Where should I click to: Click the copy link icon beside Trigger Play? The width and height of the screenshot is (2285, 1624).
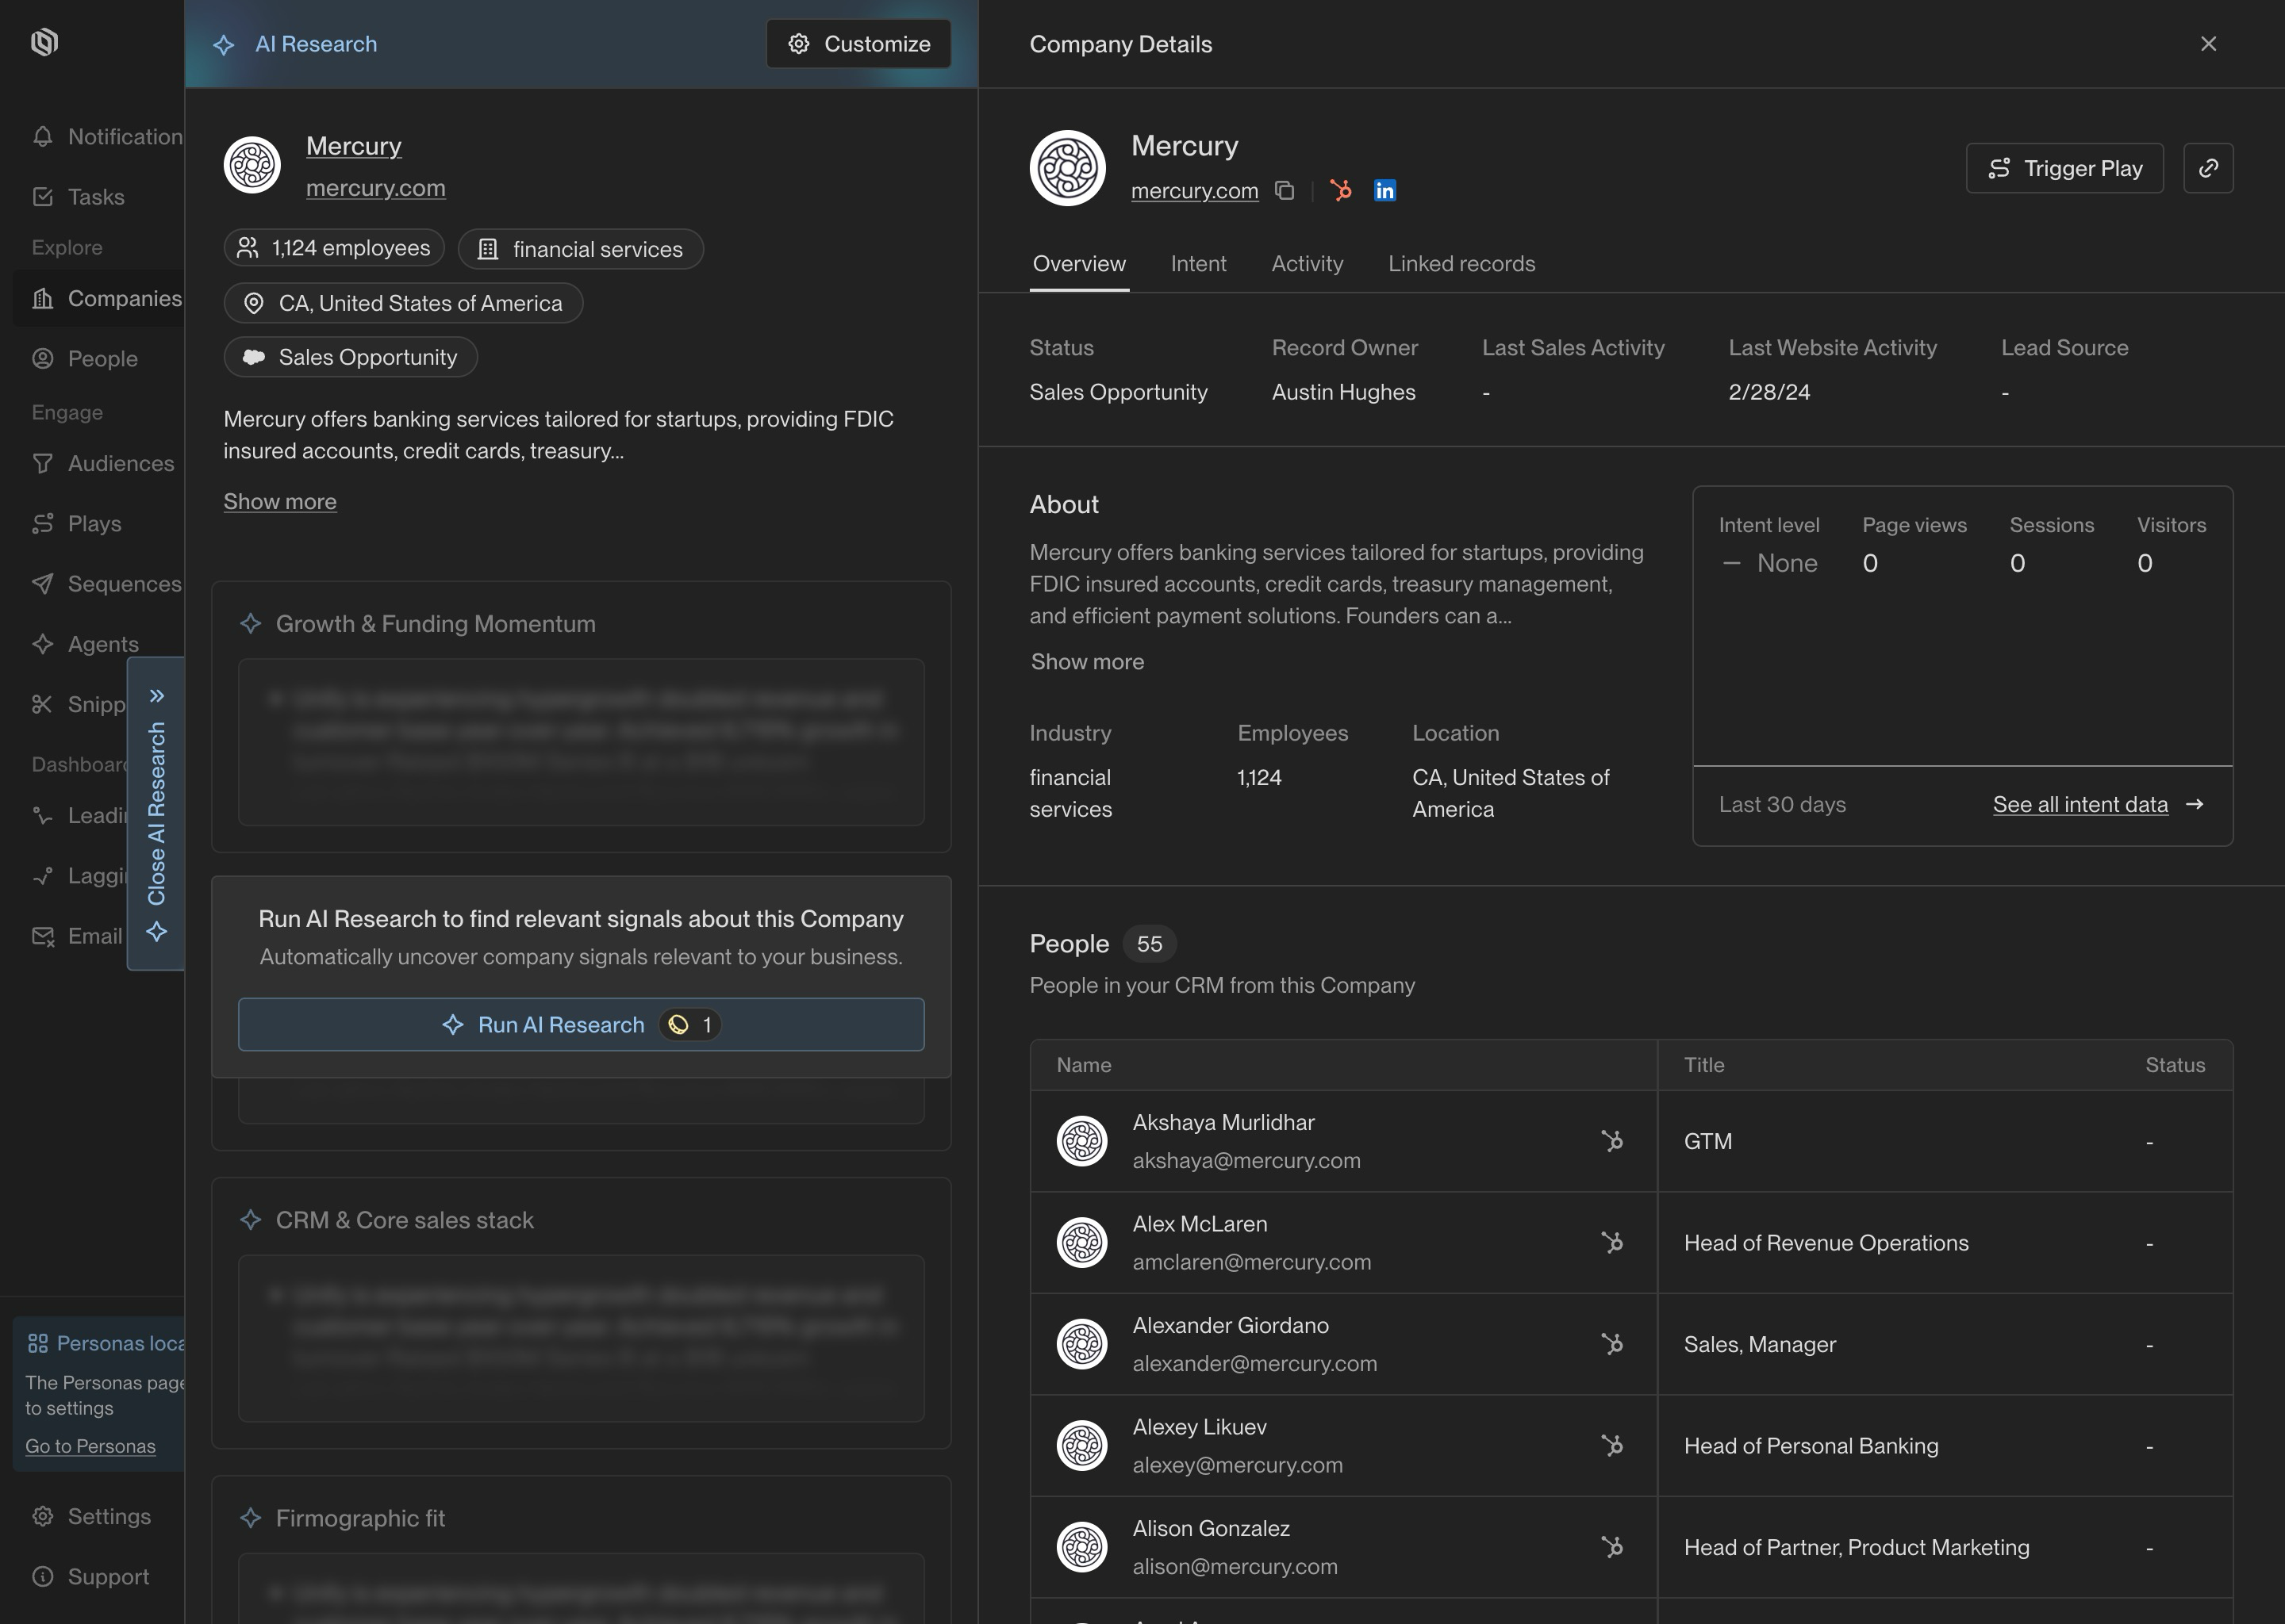point(2208,168)
